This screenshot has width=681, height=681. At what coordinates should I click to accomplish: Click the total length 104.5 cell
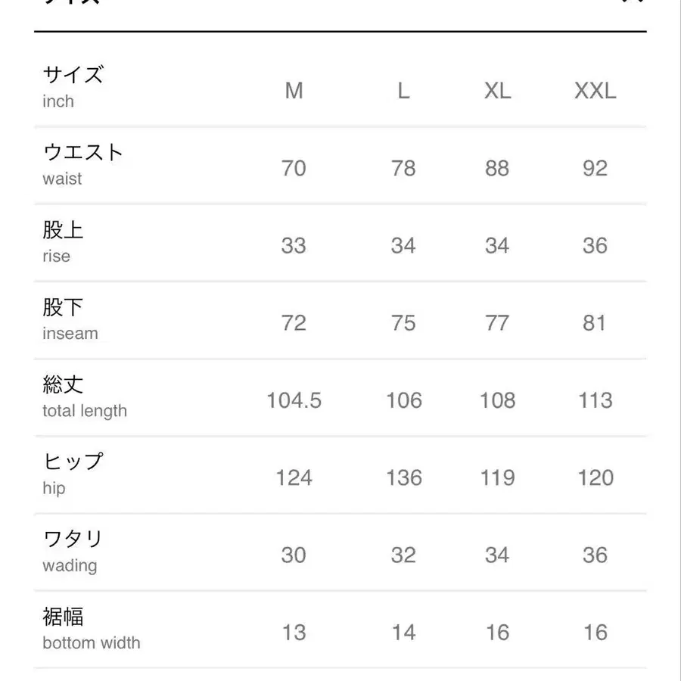[x=294, y=400]
